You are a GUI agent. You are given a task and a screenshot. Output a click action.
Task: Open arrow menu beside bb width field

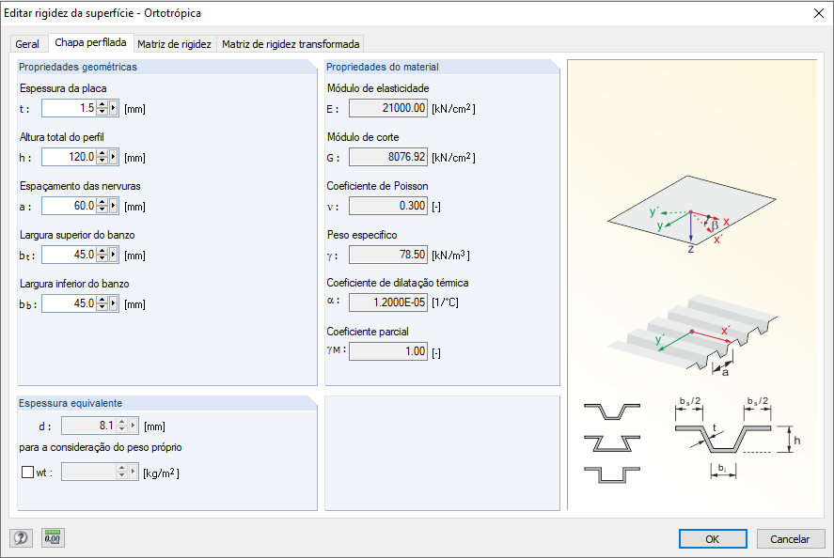[113, 303]
